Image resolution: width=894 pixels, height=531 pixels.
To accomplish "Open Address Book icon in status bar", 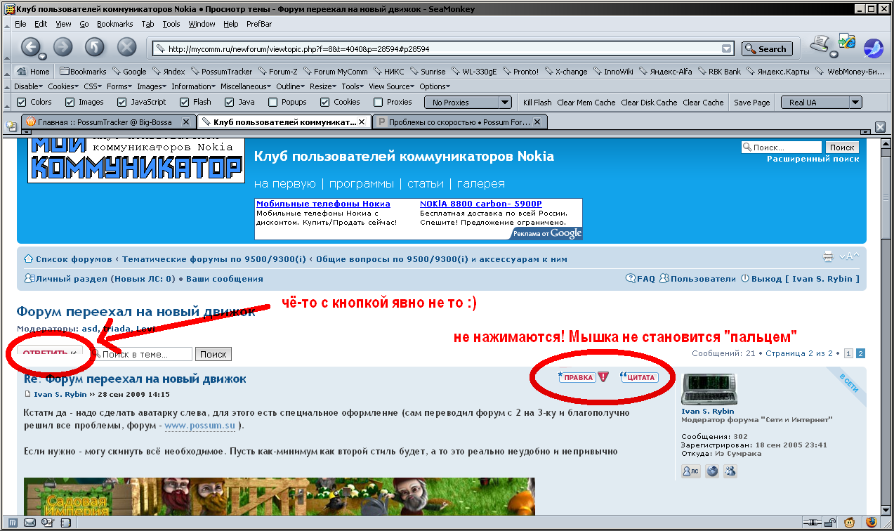I will [65, 523].
